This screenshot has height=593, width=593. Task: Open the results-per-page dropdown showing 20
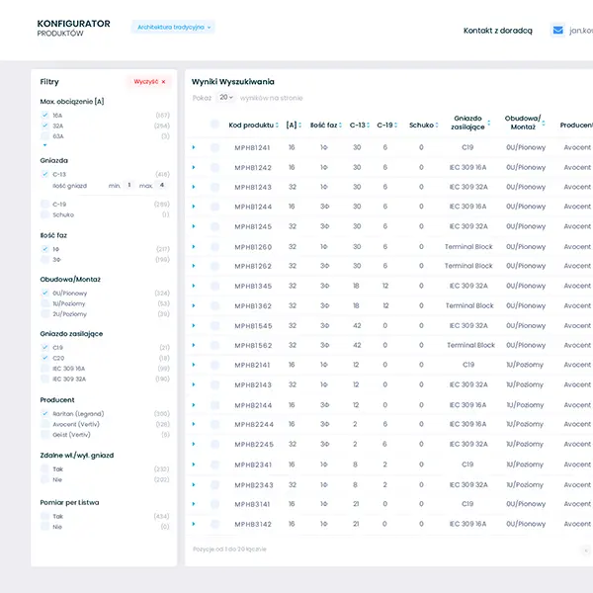226,98
